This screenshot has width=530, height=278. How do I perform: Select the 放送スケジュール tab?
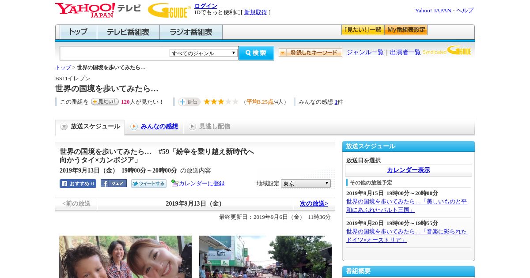click(90, 127)
